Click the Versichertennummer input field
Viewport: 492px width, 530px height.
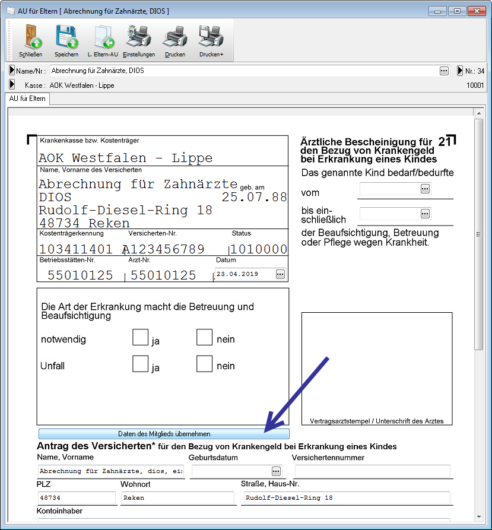point(372,471)
